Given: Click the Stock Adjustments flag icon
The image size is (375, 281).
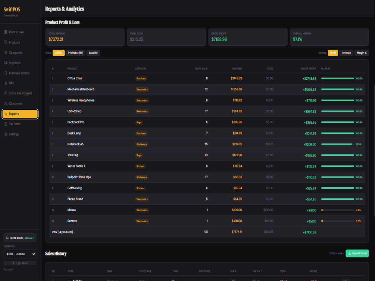Looking at the screenshot, I should [x=6, y=93].
